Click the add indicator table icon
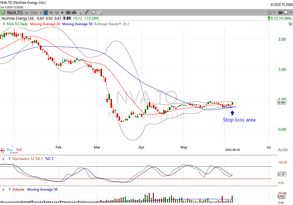Screen dimensions: 293x205 pyautogui.click(x=80, y=13)
